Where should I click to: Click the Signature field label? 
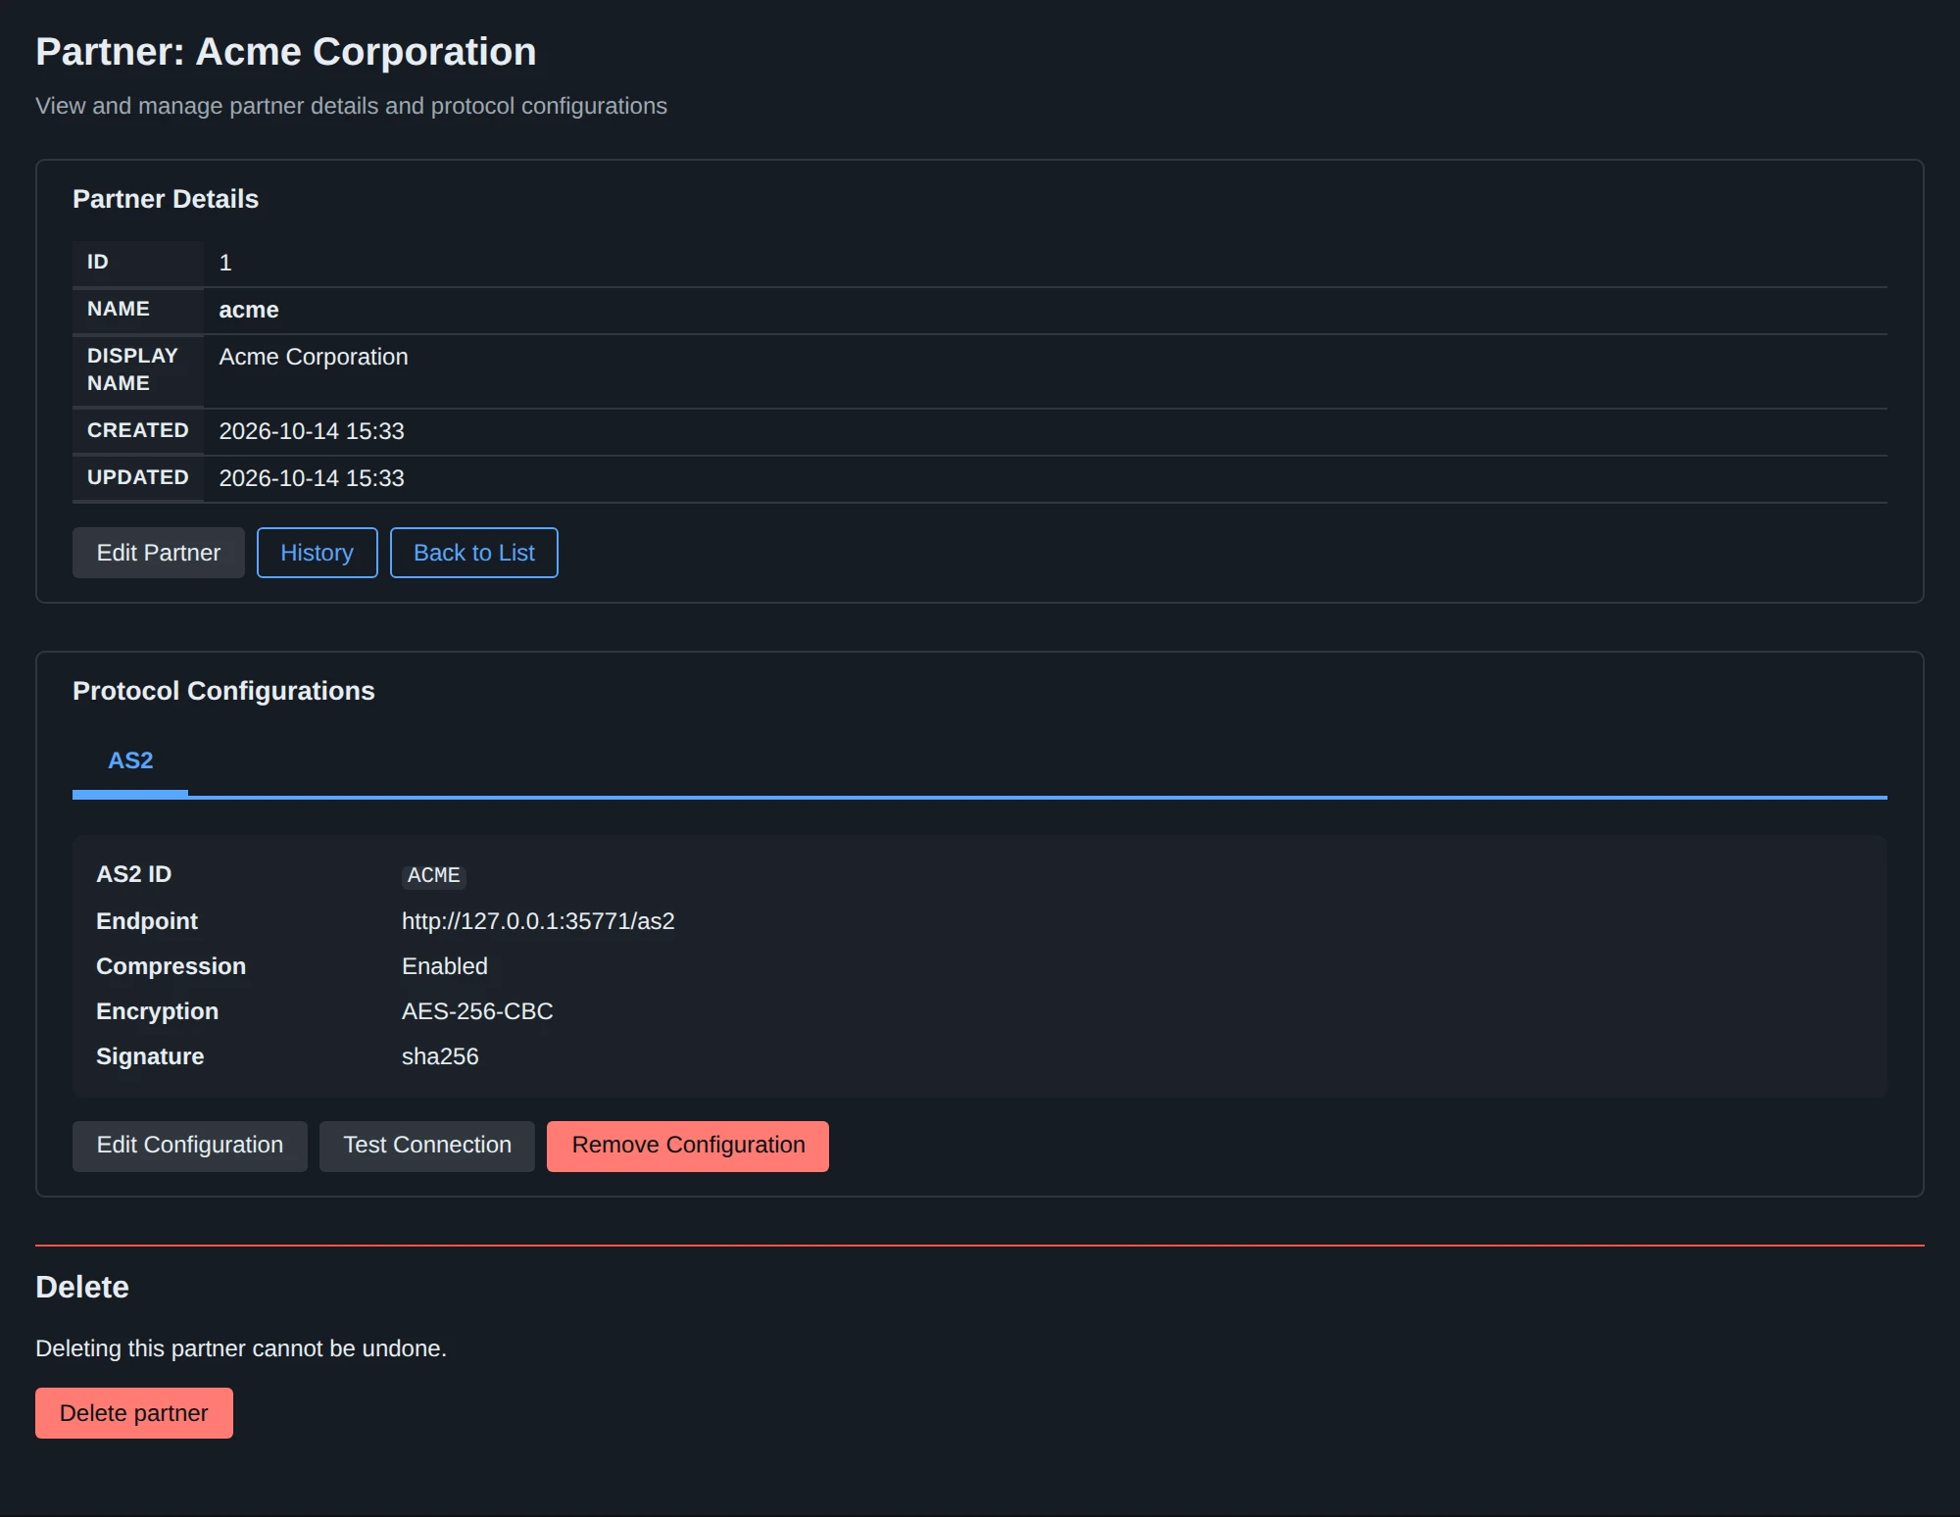(150, 1056)
